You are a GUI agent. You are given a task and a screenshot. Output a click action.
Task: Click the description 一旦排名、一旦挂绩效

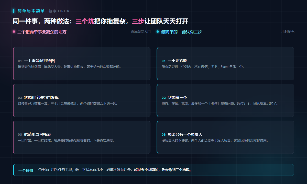(x=66, y=140)
